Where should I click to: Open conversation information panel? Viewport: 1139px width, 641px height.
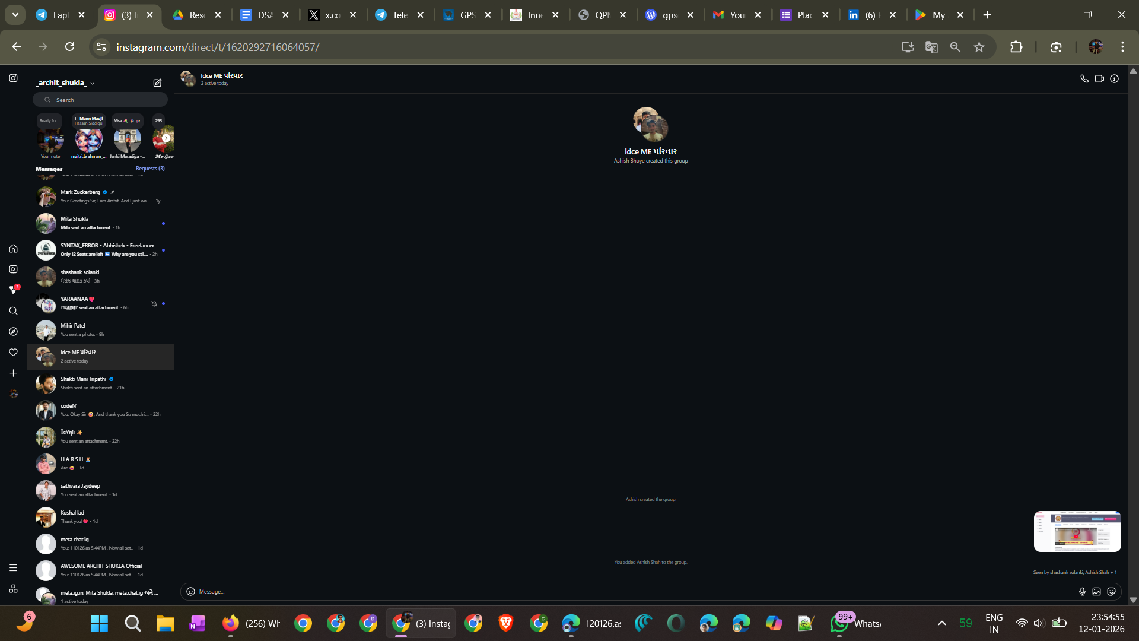coord(1115,78)
